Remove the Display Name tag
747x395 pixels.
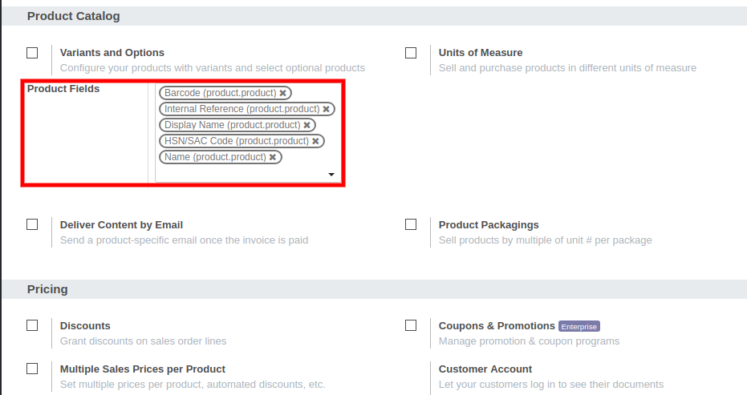pos(307,125)
